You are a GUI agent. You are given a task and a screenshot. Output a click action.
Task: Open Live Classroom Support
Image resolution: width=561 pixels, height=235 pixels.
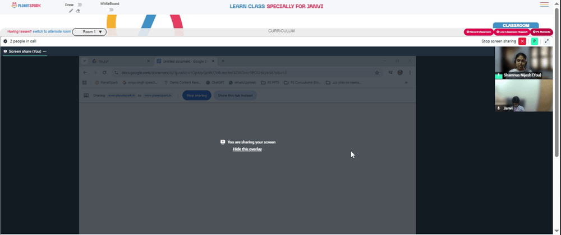[512, 32]
